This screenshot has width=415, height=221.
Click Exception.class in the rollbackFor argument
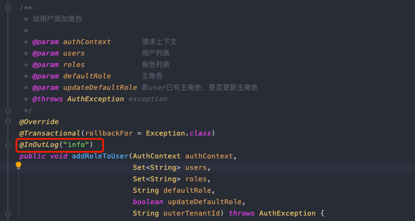[179, 133]
